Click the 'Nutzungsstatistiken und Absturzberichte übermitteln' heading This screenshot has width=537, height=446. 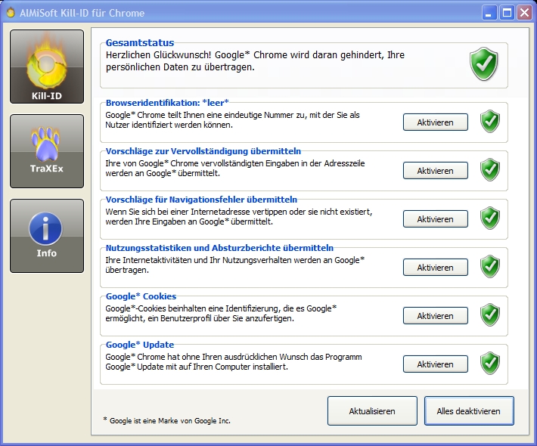pyautogui.click(x=219, y=248)
